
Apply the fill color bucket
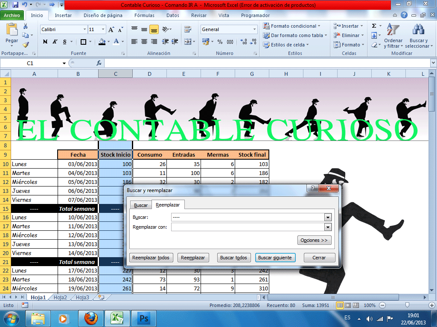pos(102,42)
